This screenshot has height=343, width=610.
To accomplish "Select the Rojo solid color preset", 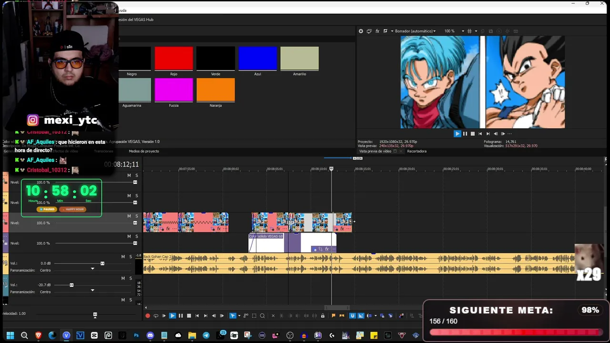I will (x=173, y=59).
